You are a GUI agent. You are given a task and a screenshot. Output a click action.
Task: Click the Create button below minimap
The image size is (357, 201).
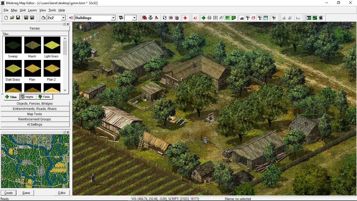tap(9, 193)
